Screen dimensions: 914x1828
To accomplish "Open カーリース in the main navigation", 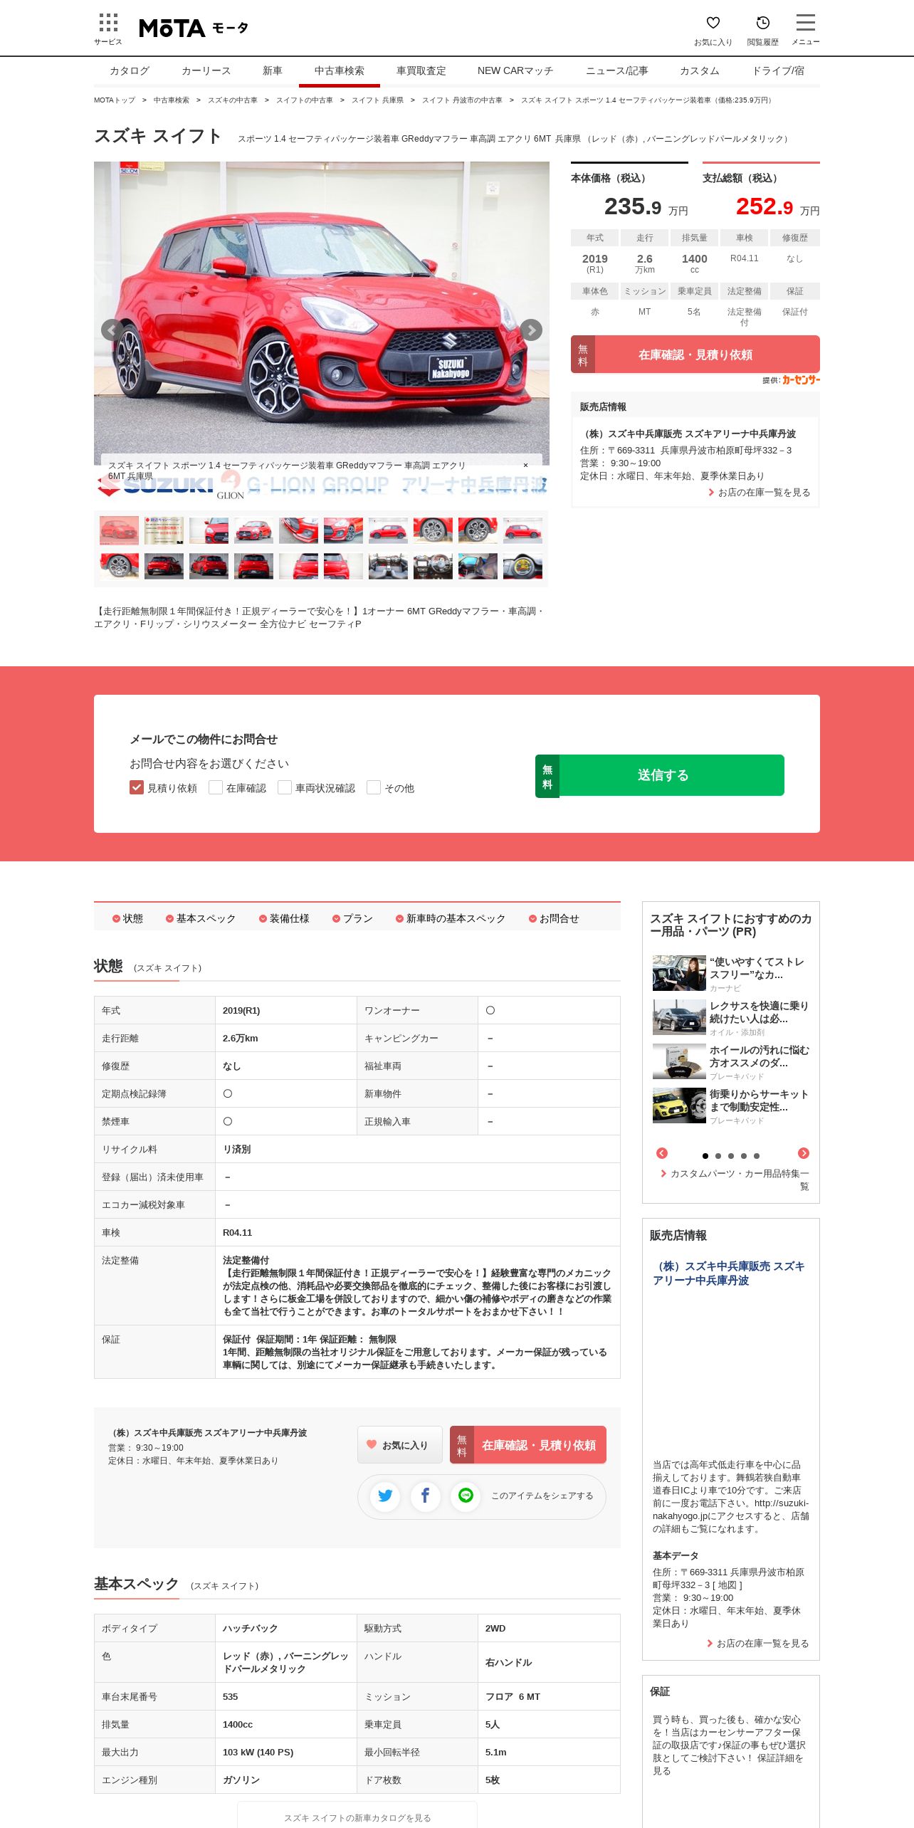I will tap(206, 70).
